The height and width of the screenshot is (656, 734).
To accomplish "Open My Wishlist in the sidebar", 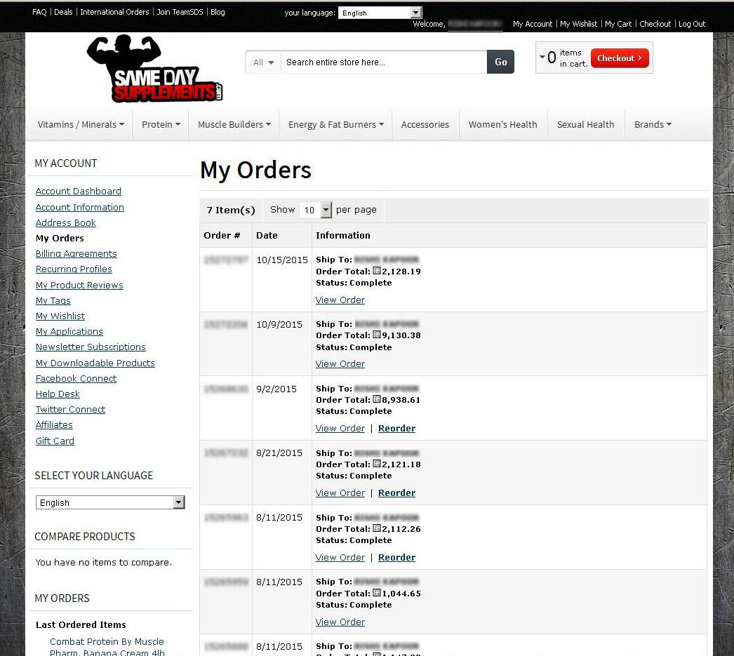I will [x=60, y=316].
